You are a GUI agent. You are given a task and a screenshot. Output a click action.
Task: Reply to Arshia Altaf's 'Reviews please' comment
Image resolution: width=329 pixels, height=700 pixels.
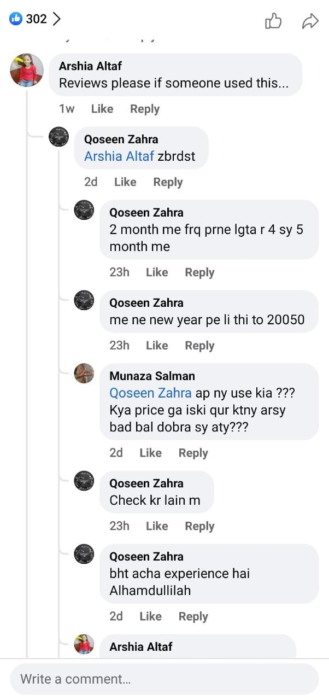click(x=144, y=109)
